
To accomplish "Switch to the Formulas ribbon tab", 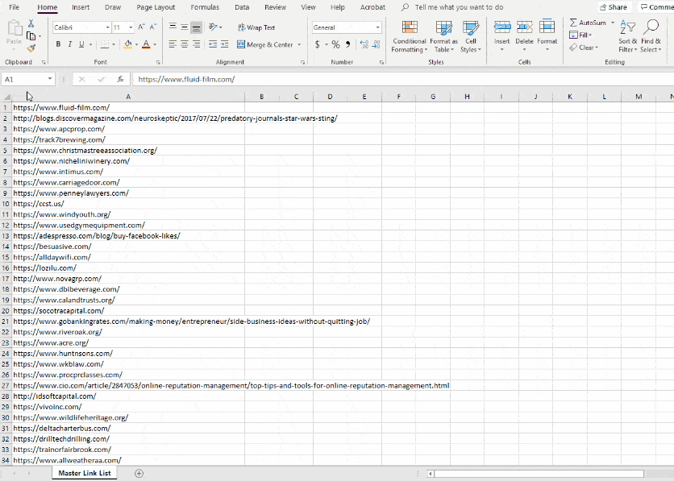I will click(204, 7).
